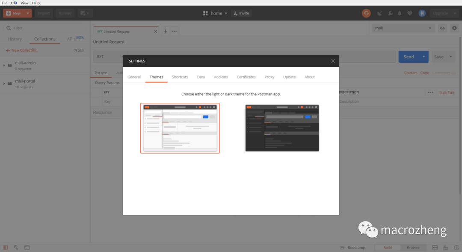Click the Invite button
The height and width of the screenshot is (252, 462).
pos(242,13)
